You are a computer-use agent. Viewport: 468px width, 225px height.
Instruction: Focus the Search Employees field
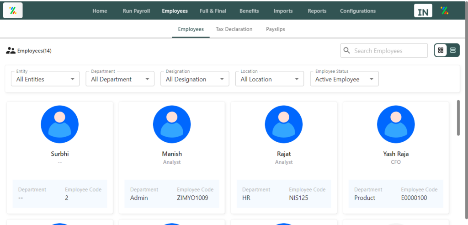point(384,50)
